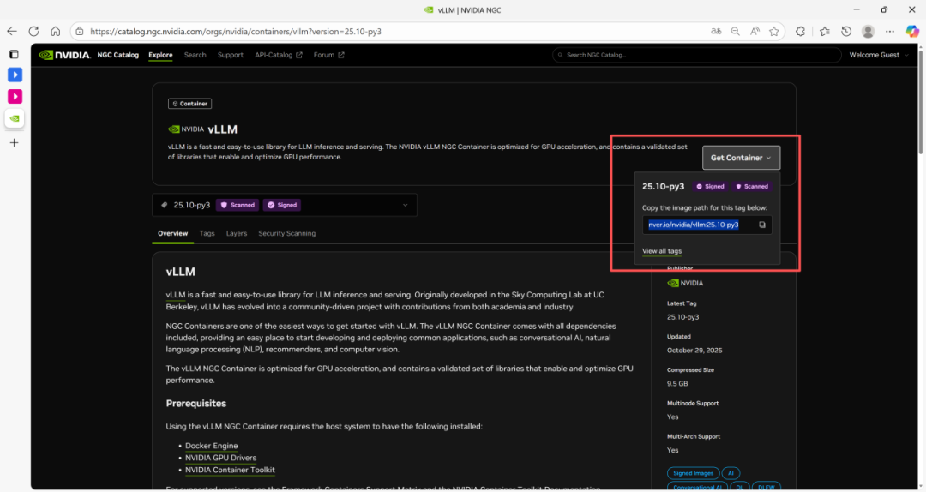926x492 pixels.
Task: Switch to the Layers tab
Action: [236, 233]
